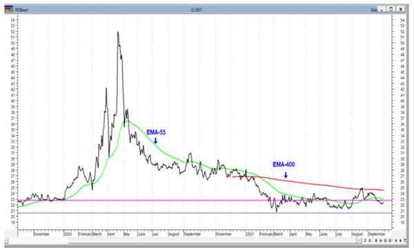Click the chart window's color-striped app icon
Screen dimensions: 414x248
point(8,10)
